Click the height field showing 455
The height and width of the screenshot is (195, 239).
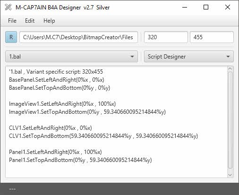pyautogui.click(x=212, y=37)
